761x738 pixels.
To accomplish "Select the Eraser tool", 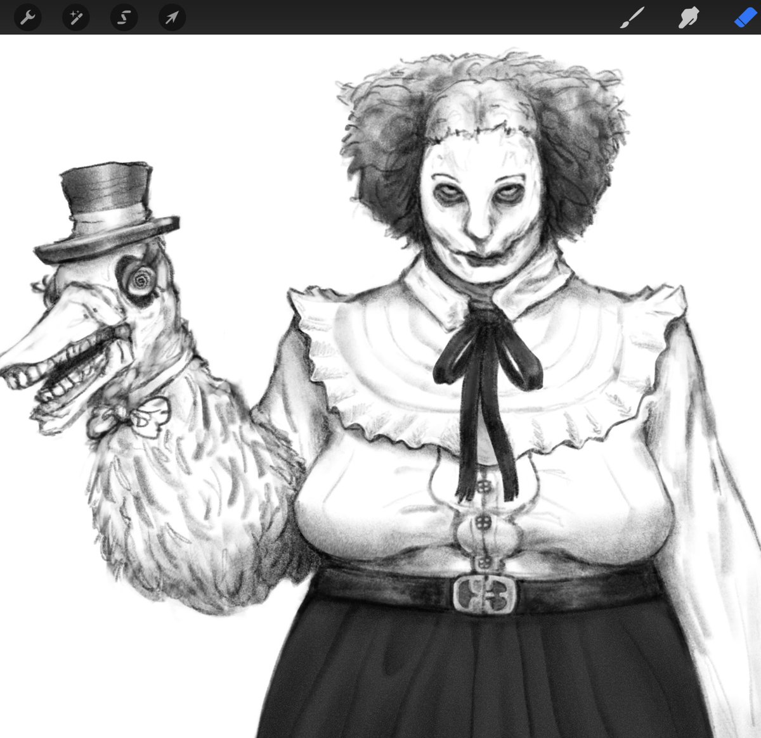I will click(x=745, y=18).
